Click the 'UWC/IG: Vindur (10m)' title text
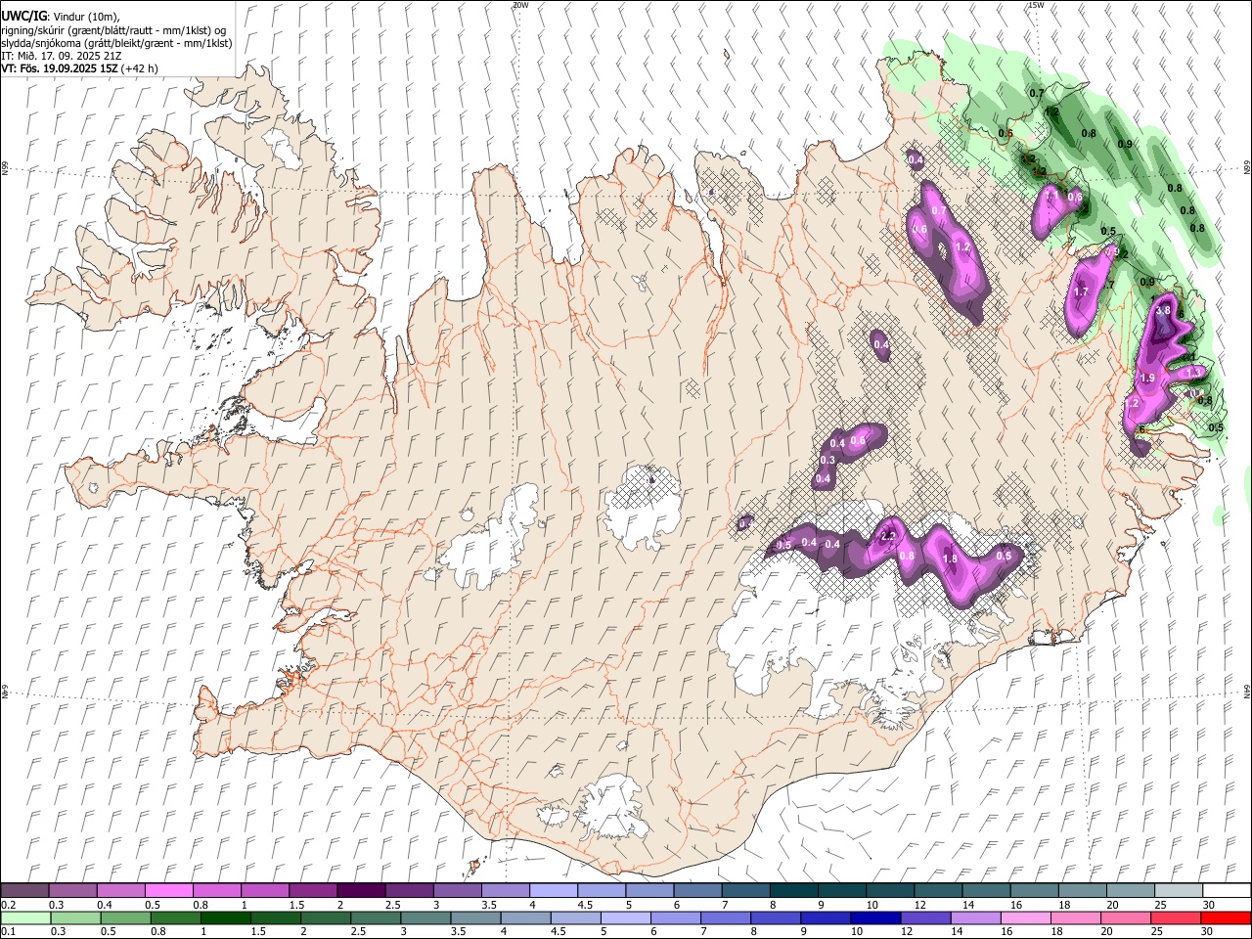The image size is (1252, 939). [61, 16]
